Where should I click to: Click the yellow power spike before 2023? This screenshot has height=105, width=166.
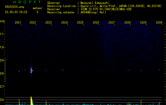click(x=46, y=103)
